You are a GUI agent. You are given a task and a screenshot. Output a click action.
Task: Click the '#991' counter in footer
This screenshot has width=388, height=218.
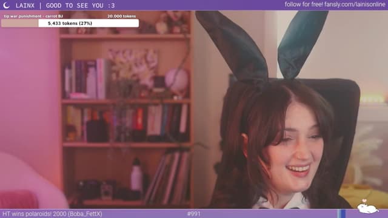pos(194,214)
